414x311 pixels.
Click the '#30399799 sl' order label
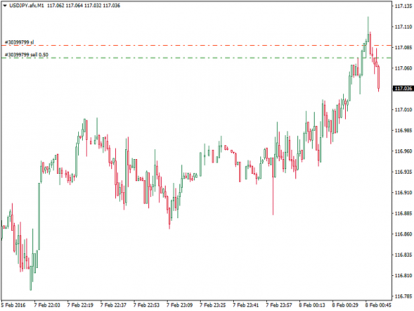pos(19,42)
